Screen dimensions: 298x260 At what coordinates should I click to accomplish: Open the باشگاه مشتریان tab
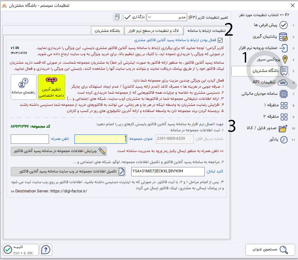coord(107,31)
